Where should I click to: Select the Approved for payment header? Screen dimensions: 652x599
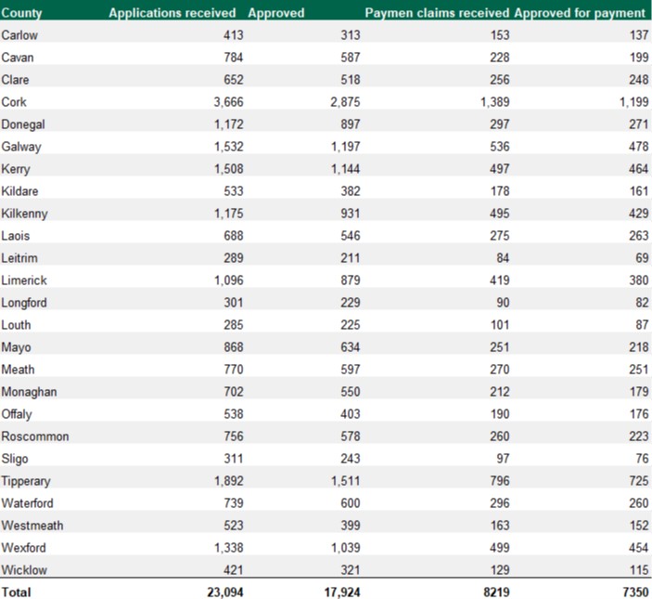coord(580,13)
